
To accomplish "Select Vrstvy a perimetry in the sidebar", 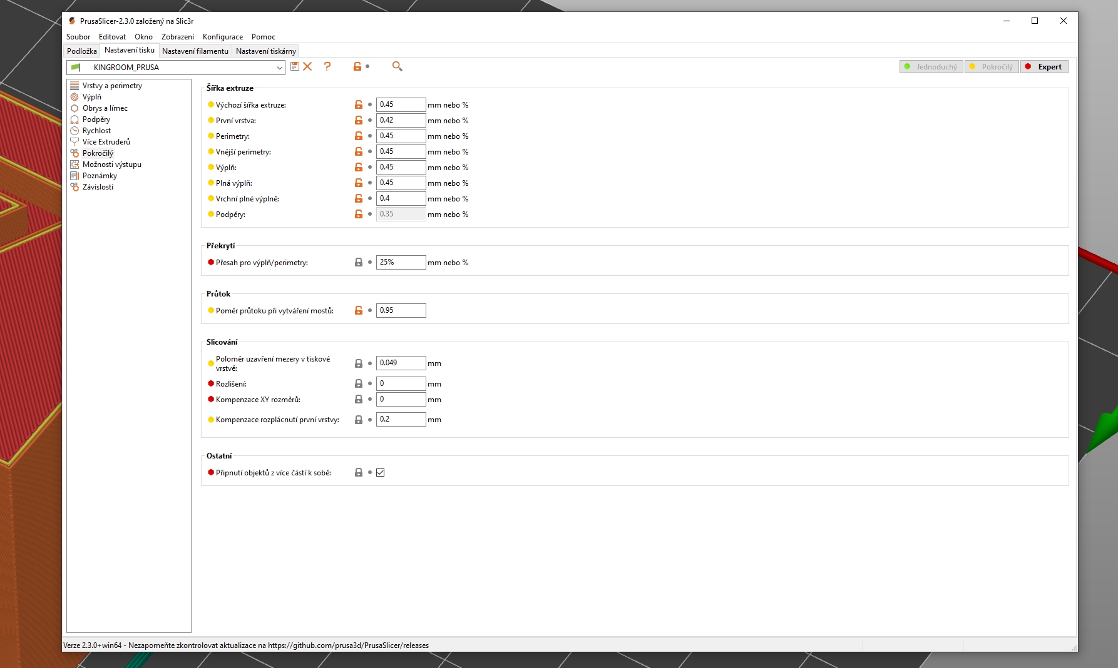I will click(112, 86).
